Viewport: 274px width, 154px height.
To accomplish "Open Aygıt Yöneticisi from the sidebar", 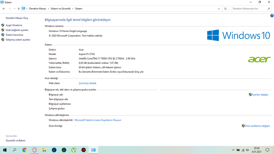I will pos(14,25).
